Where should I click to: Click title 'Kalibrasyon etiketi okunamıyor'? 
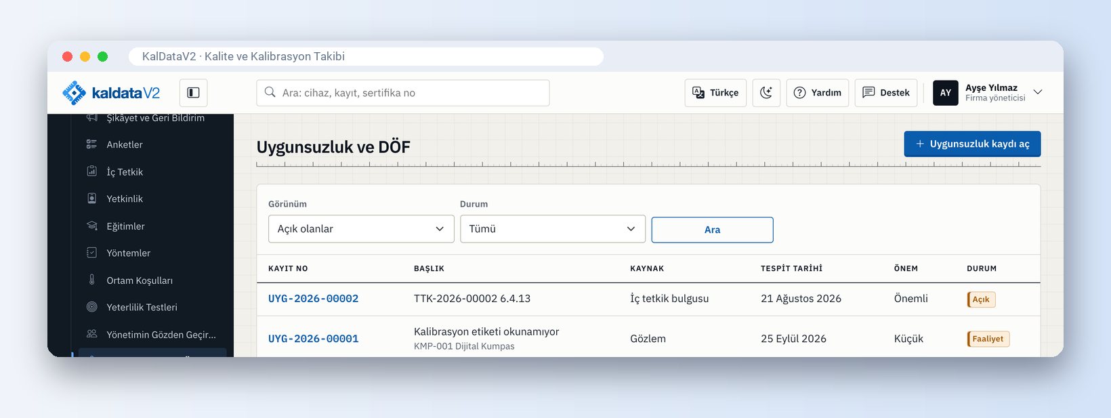coord(486,331)
